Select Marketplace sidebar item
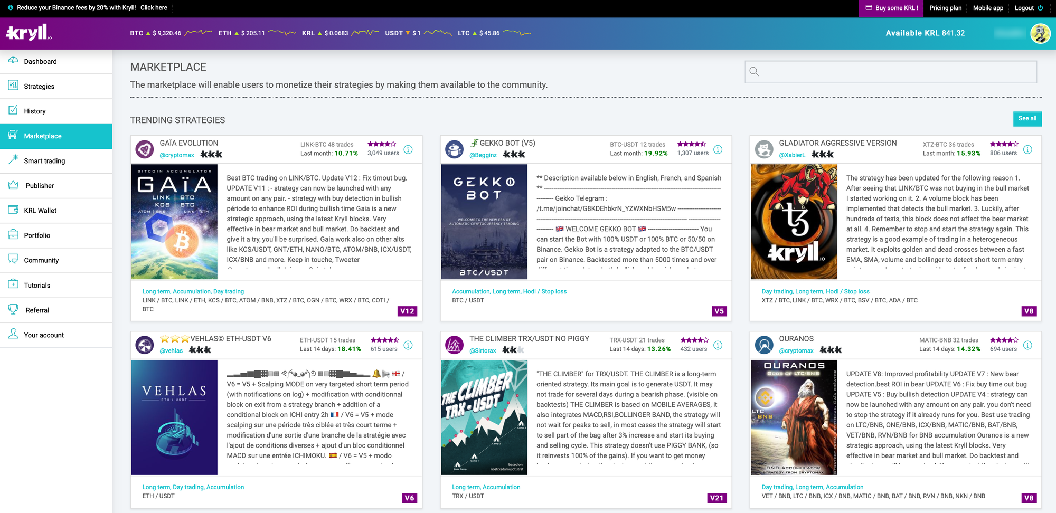Screen dimensions: 1056x513 point(56,136)
